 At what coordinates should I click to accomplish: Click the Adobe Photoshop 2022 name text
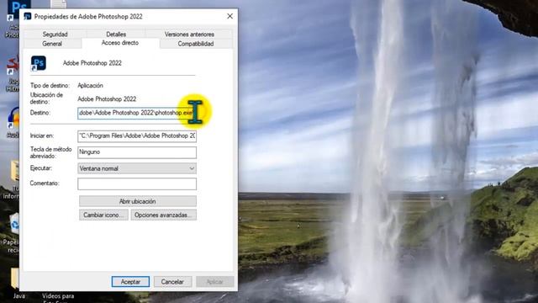tap(92, 63)
